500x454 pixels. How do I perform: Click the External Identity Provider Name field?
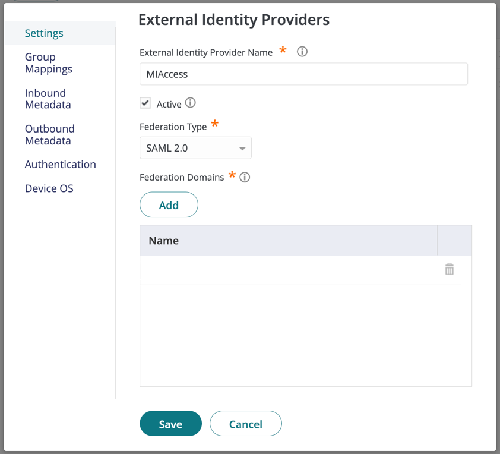pyautogui.click(x=303, y=74)
